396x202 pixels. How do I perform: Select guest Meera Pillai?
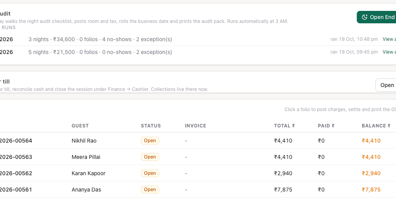(x=86, y=157)
